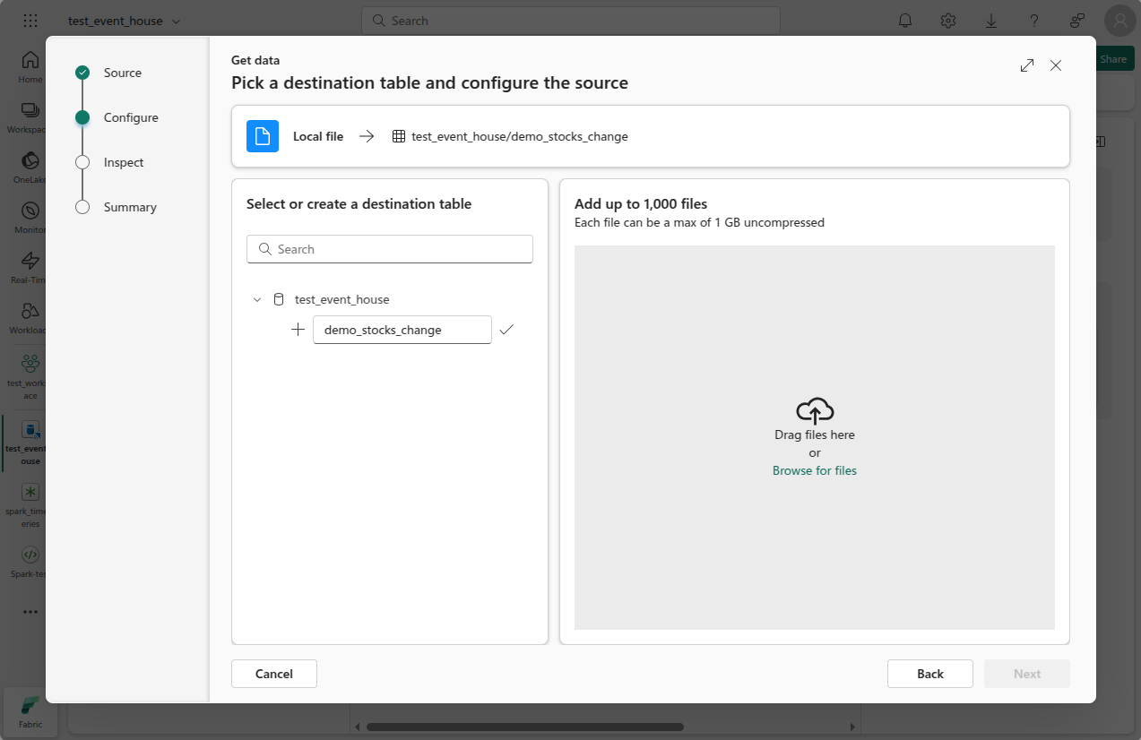The image size is (1141, 740).
Task: Open the Fabric app launcher grid
Action: click(x=30, y=20)
